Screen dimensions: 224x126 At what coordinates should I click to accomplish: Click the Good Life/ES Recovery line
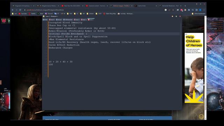point(99,42)
